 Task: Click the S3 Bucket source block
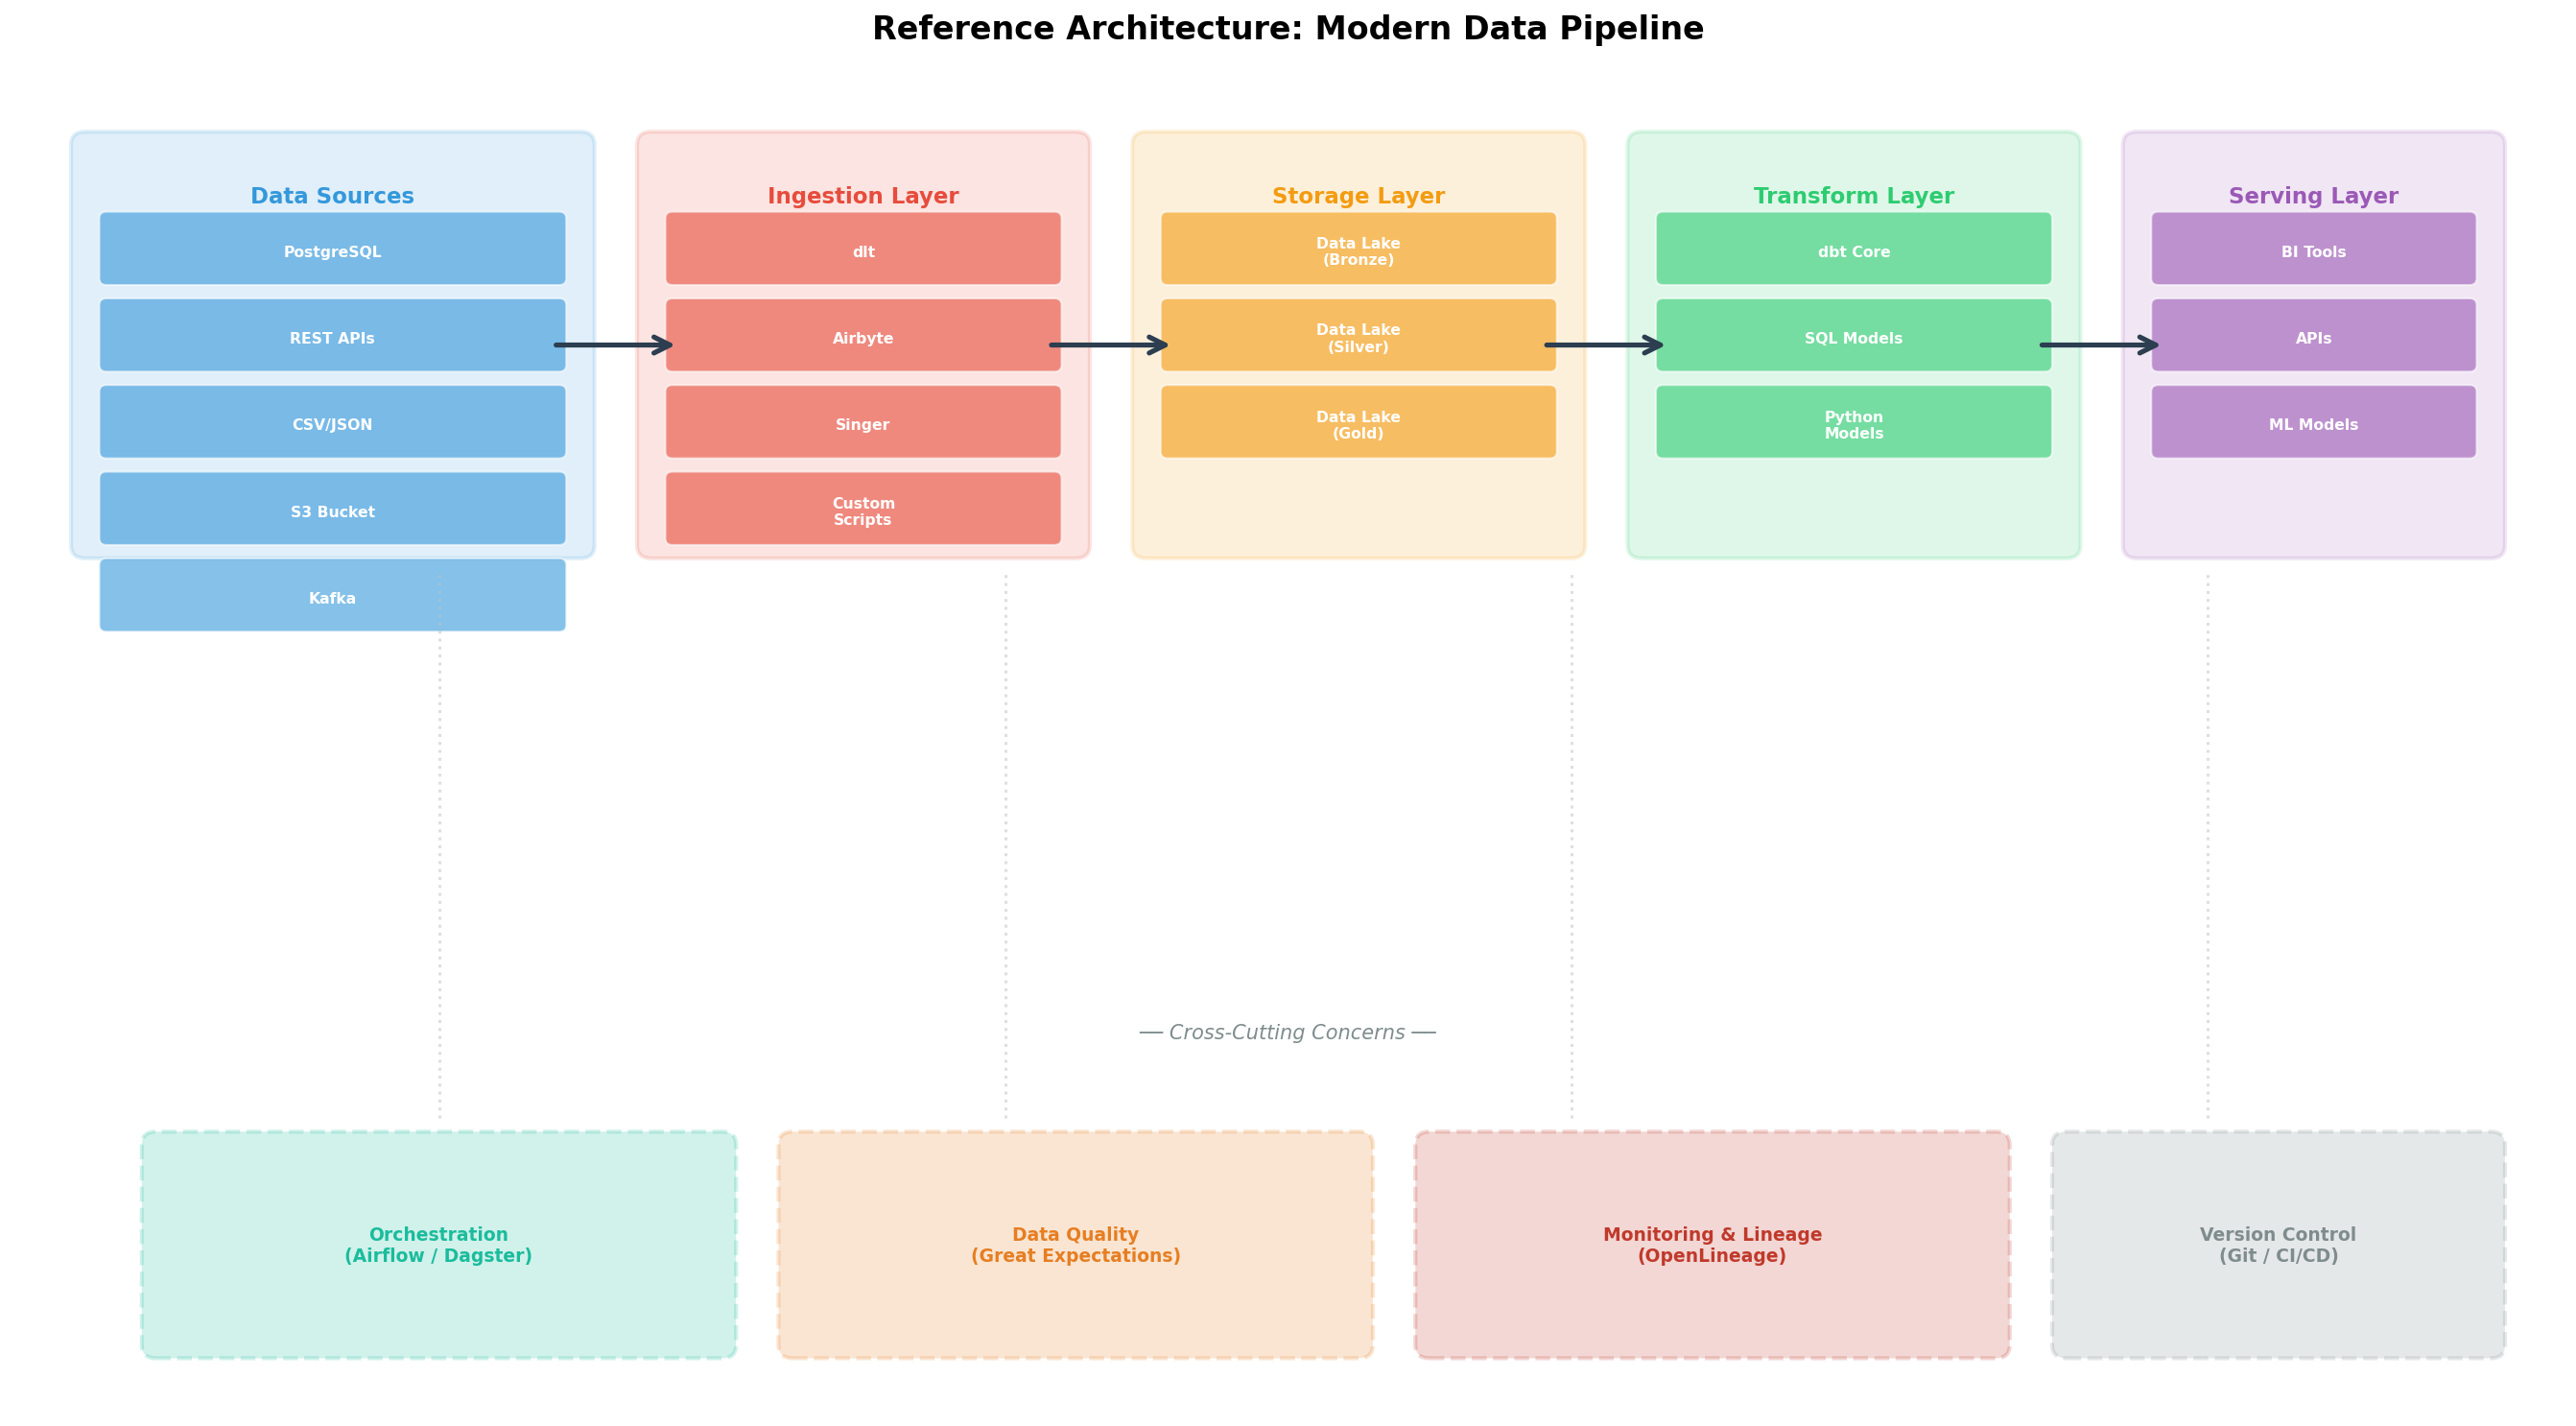[333, 511]
